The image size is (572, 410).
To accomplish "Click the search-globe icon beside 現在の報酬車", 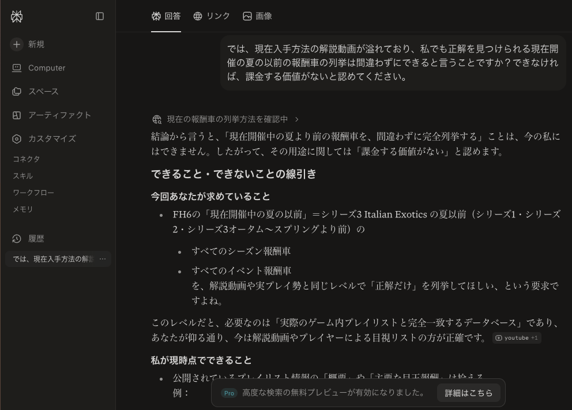I will (x=157, y=119).
